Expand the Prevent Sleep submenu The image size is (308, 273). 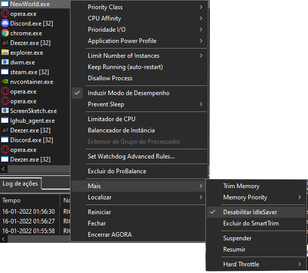[139, 104]
